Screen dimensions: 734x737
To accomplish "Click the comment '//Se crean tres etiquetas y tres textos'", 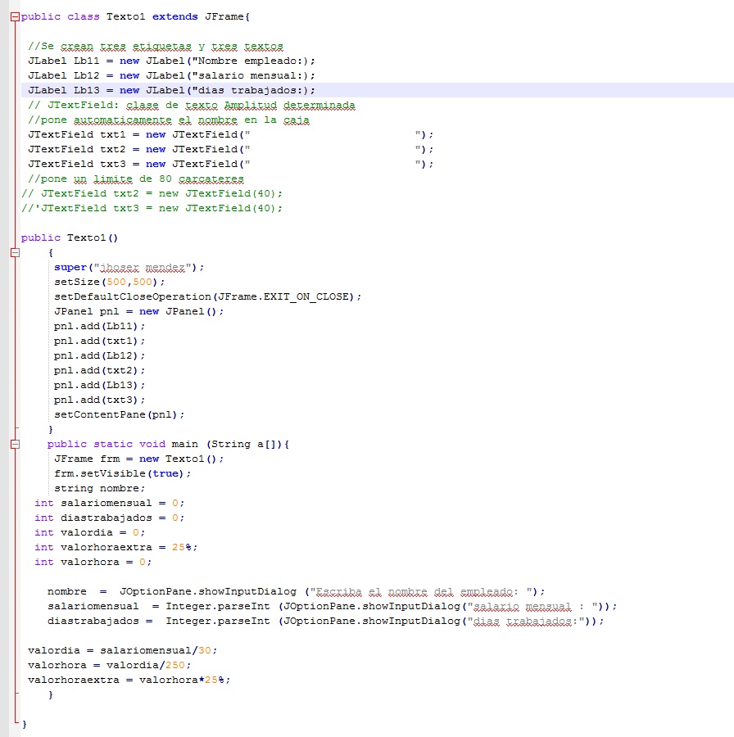I will (x=156, y=47).
